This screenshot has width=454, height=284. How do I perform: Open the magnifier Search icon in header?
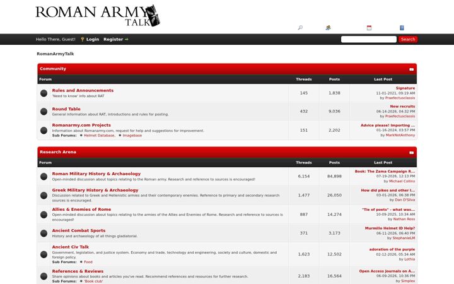[300, 28]
